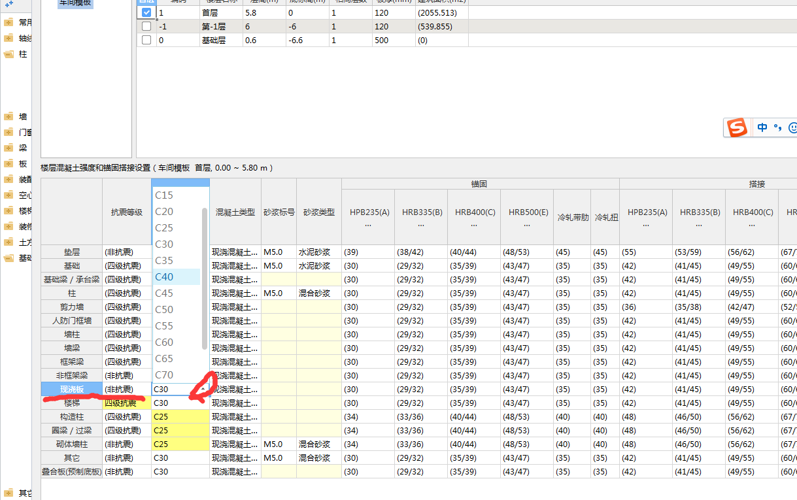The width and height of the screenshot is (797, 500).
Task: Click the blue plus icon above the tree
Action: coord(9,3)
